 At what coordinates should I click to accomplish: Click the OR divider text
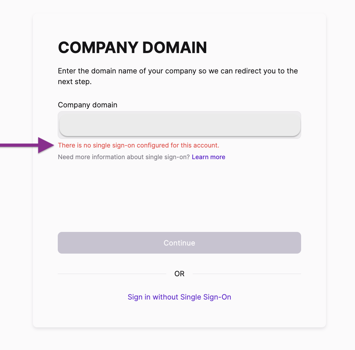[x=179, y=273]
